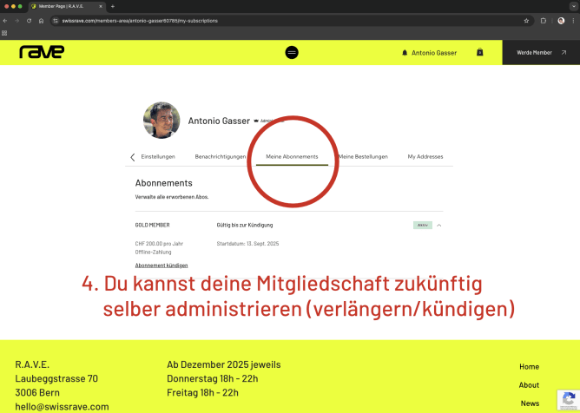Click the Freitag 18h - 22h text

point(202,392)
